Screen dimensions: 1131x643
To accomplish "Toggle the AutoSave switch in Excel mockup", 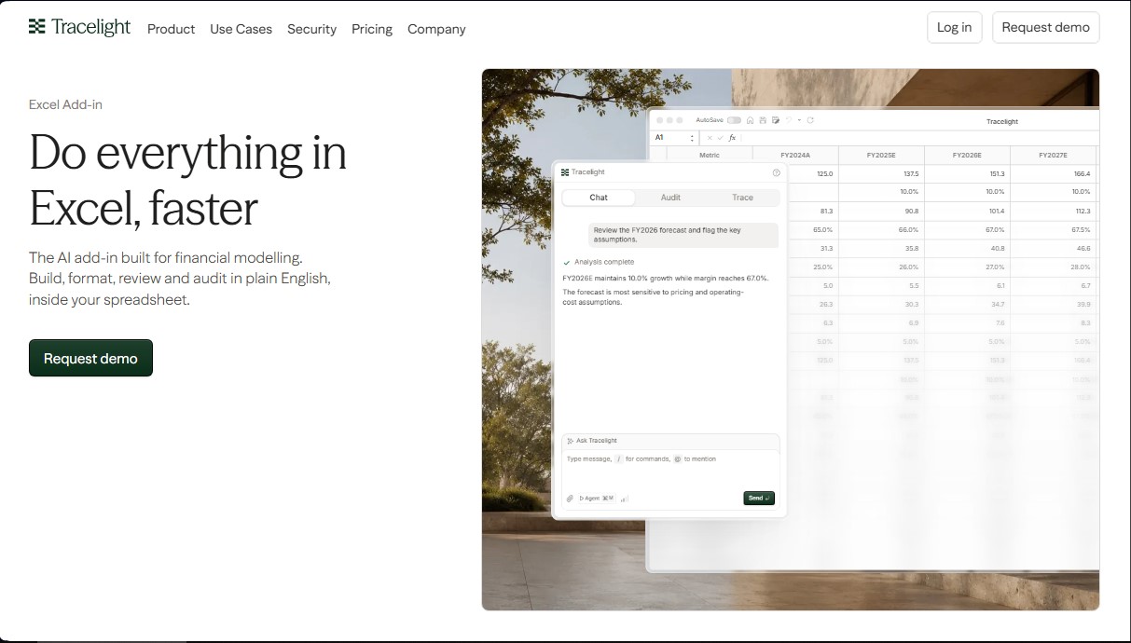I will click(x=734, y=120).
